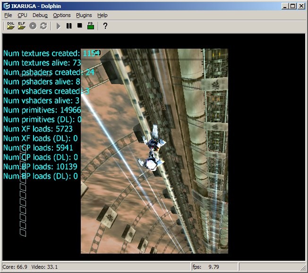
Task: Open the Plugins menu
Action: click(84, 15)
